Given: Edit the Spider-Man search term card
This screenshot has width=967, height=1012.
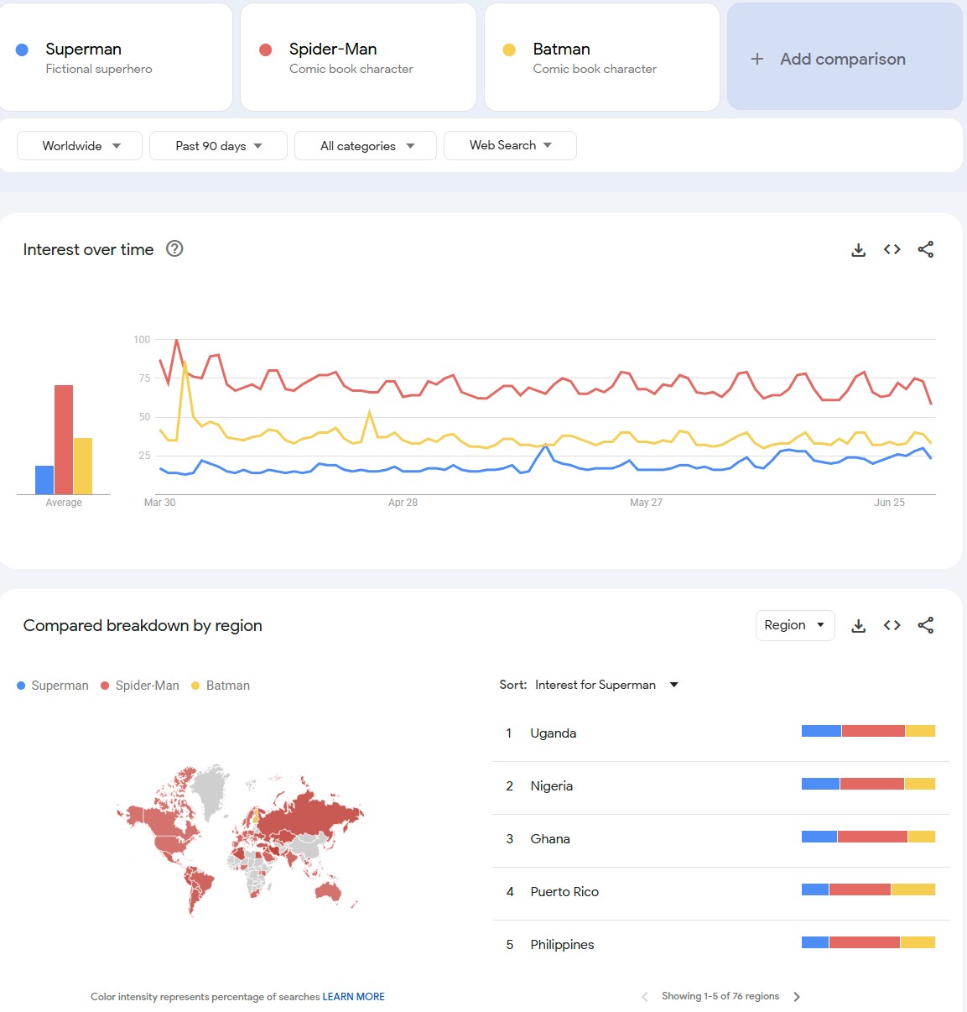Looking at the screenshot, I should (x=358, y=57).
